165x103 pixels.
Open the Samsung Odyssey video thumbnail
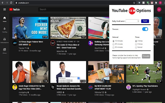click(x=98, y=28)
